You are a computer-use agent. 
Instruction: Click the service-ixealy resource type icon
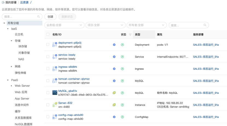(55, 57)
